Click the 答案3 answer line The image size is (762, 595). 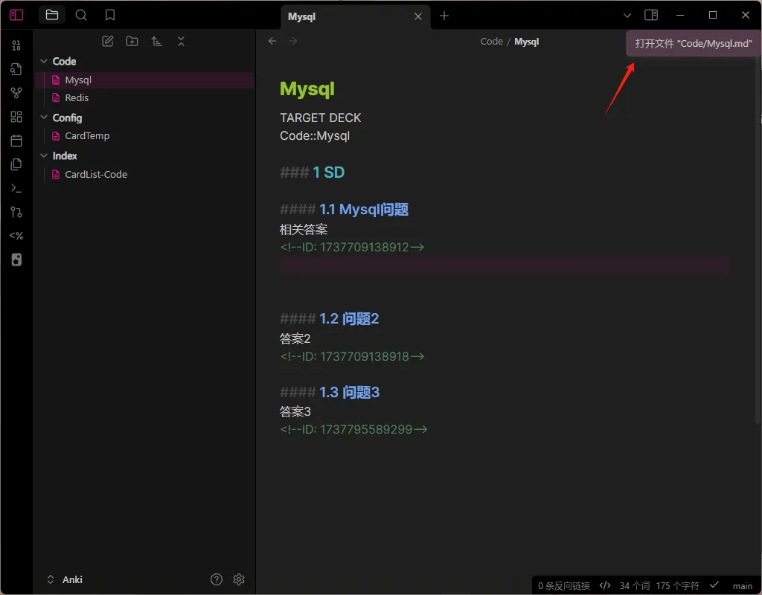tap(295, 411)
